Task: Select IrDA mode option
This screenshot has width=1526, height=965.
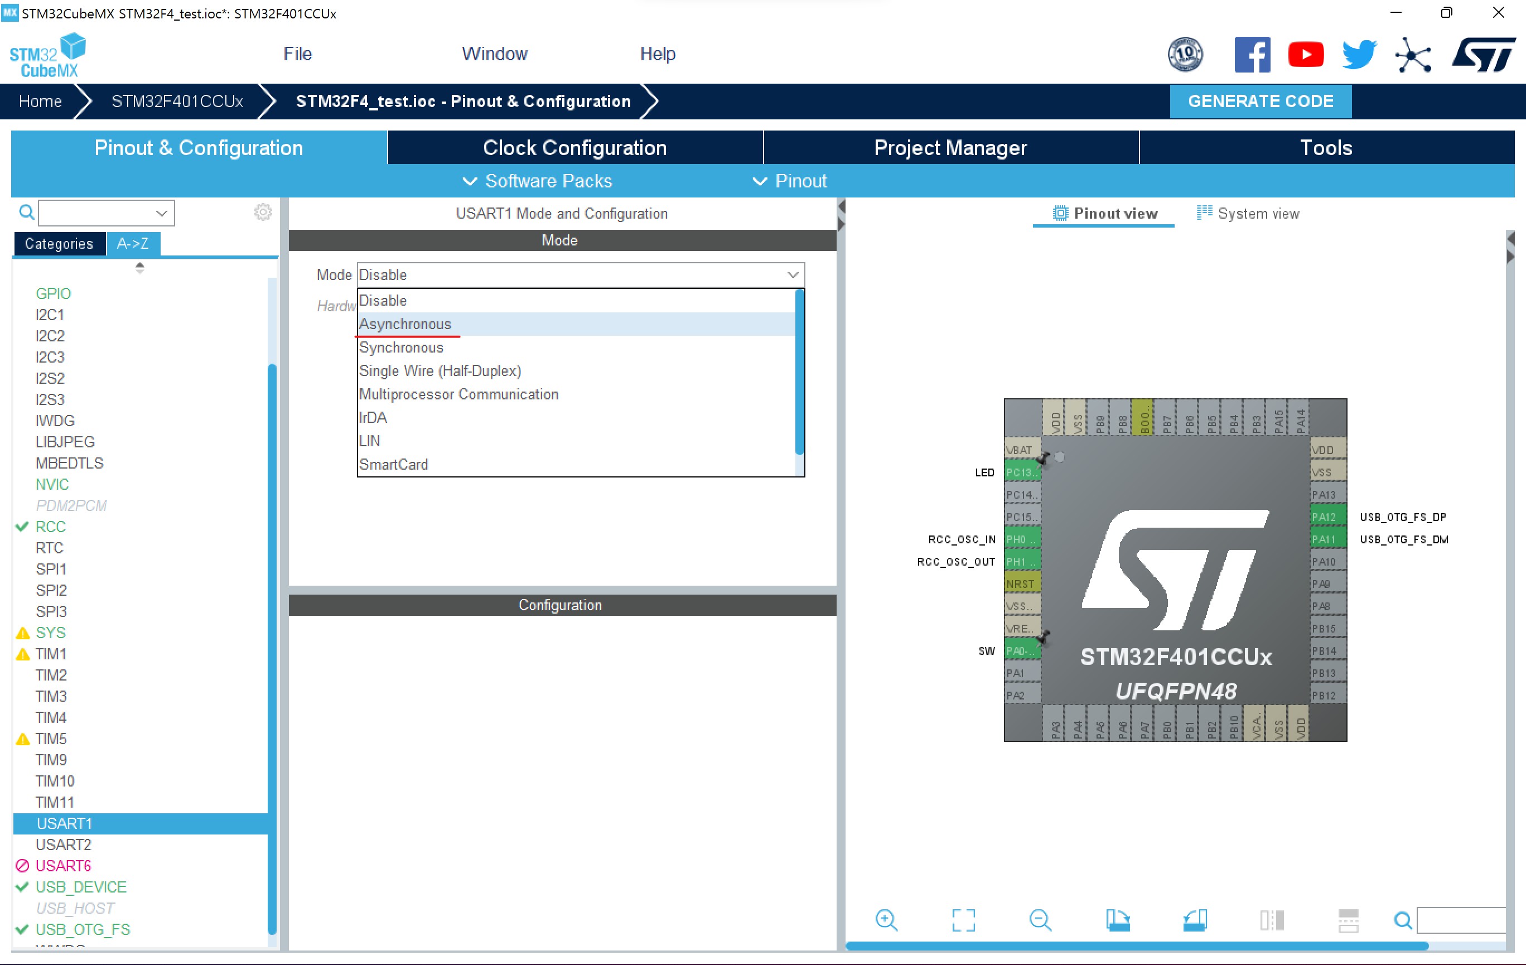Action: (576, 418)
